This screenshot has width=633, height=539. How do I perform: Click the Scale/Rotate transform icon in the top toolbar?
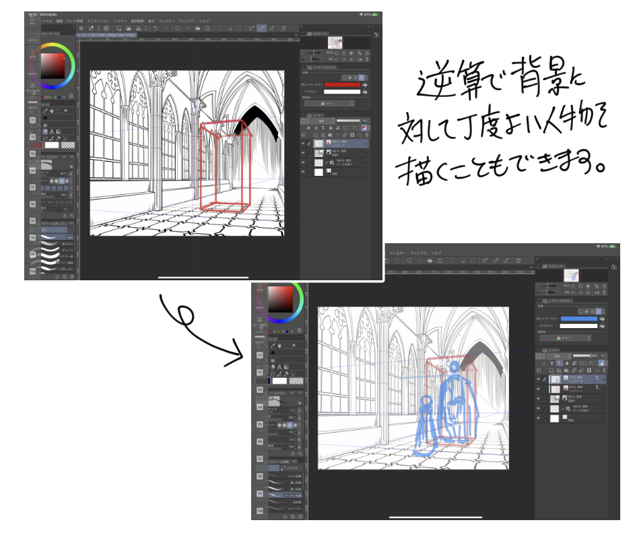pos(207,28)
